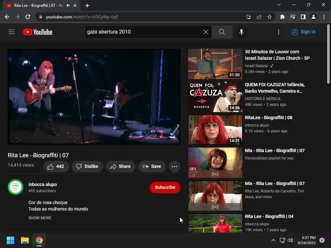Open Rita Lee - Biograffiti | 04 thumbnail
This screenshot has height=248, width=331.
215,223
